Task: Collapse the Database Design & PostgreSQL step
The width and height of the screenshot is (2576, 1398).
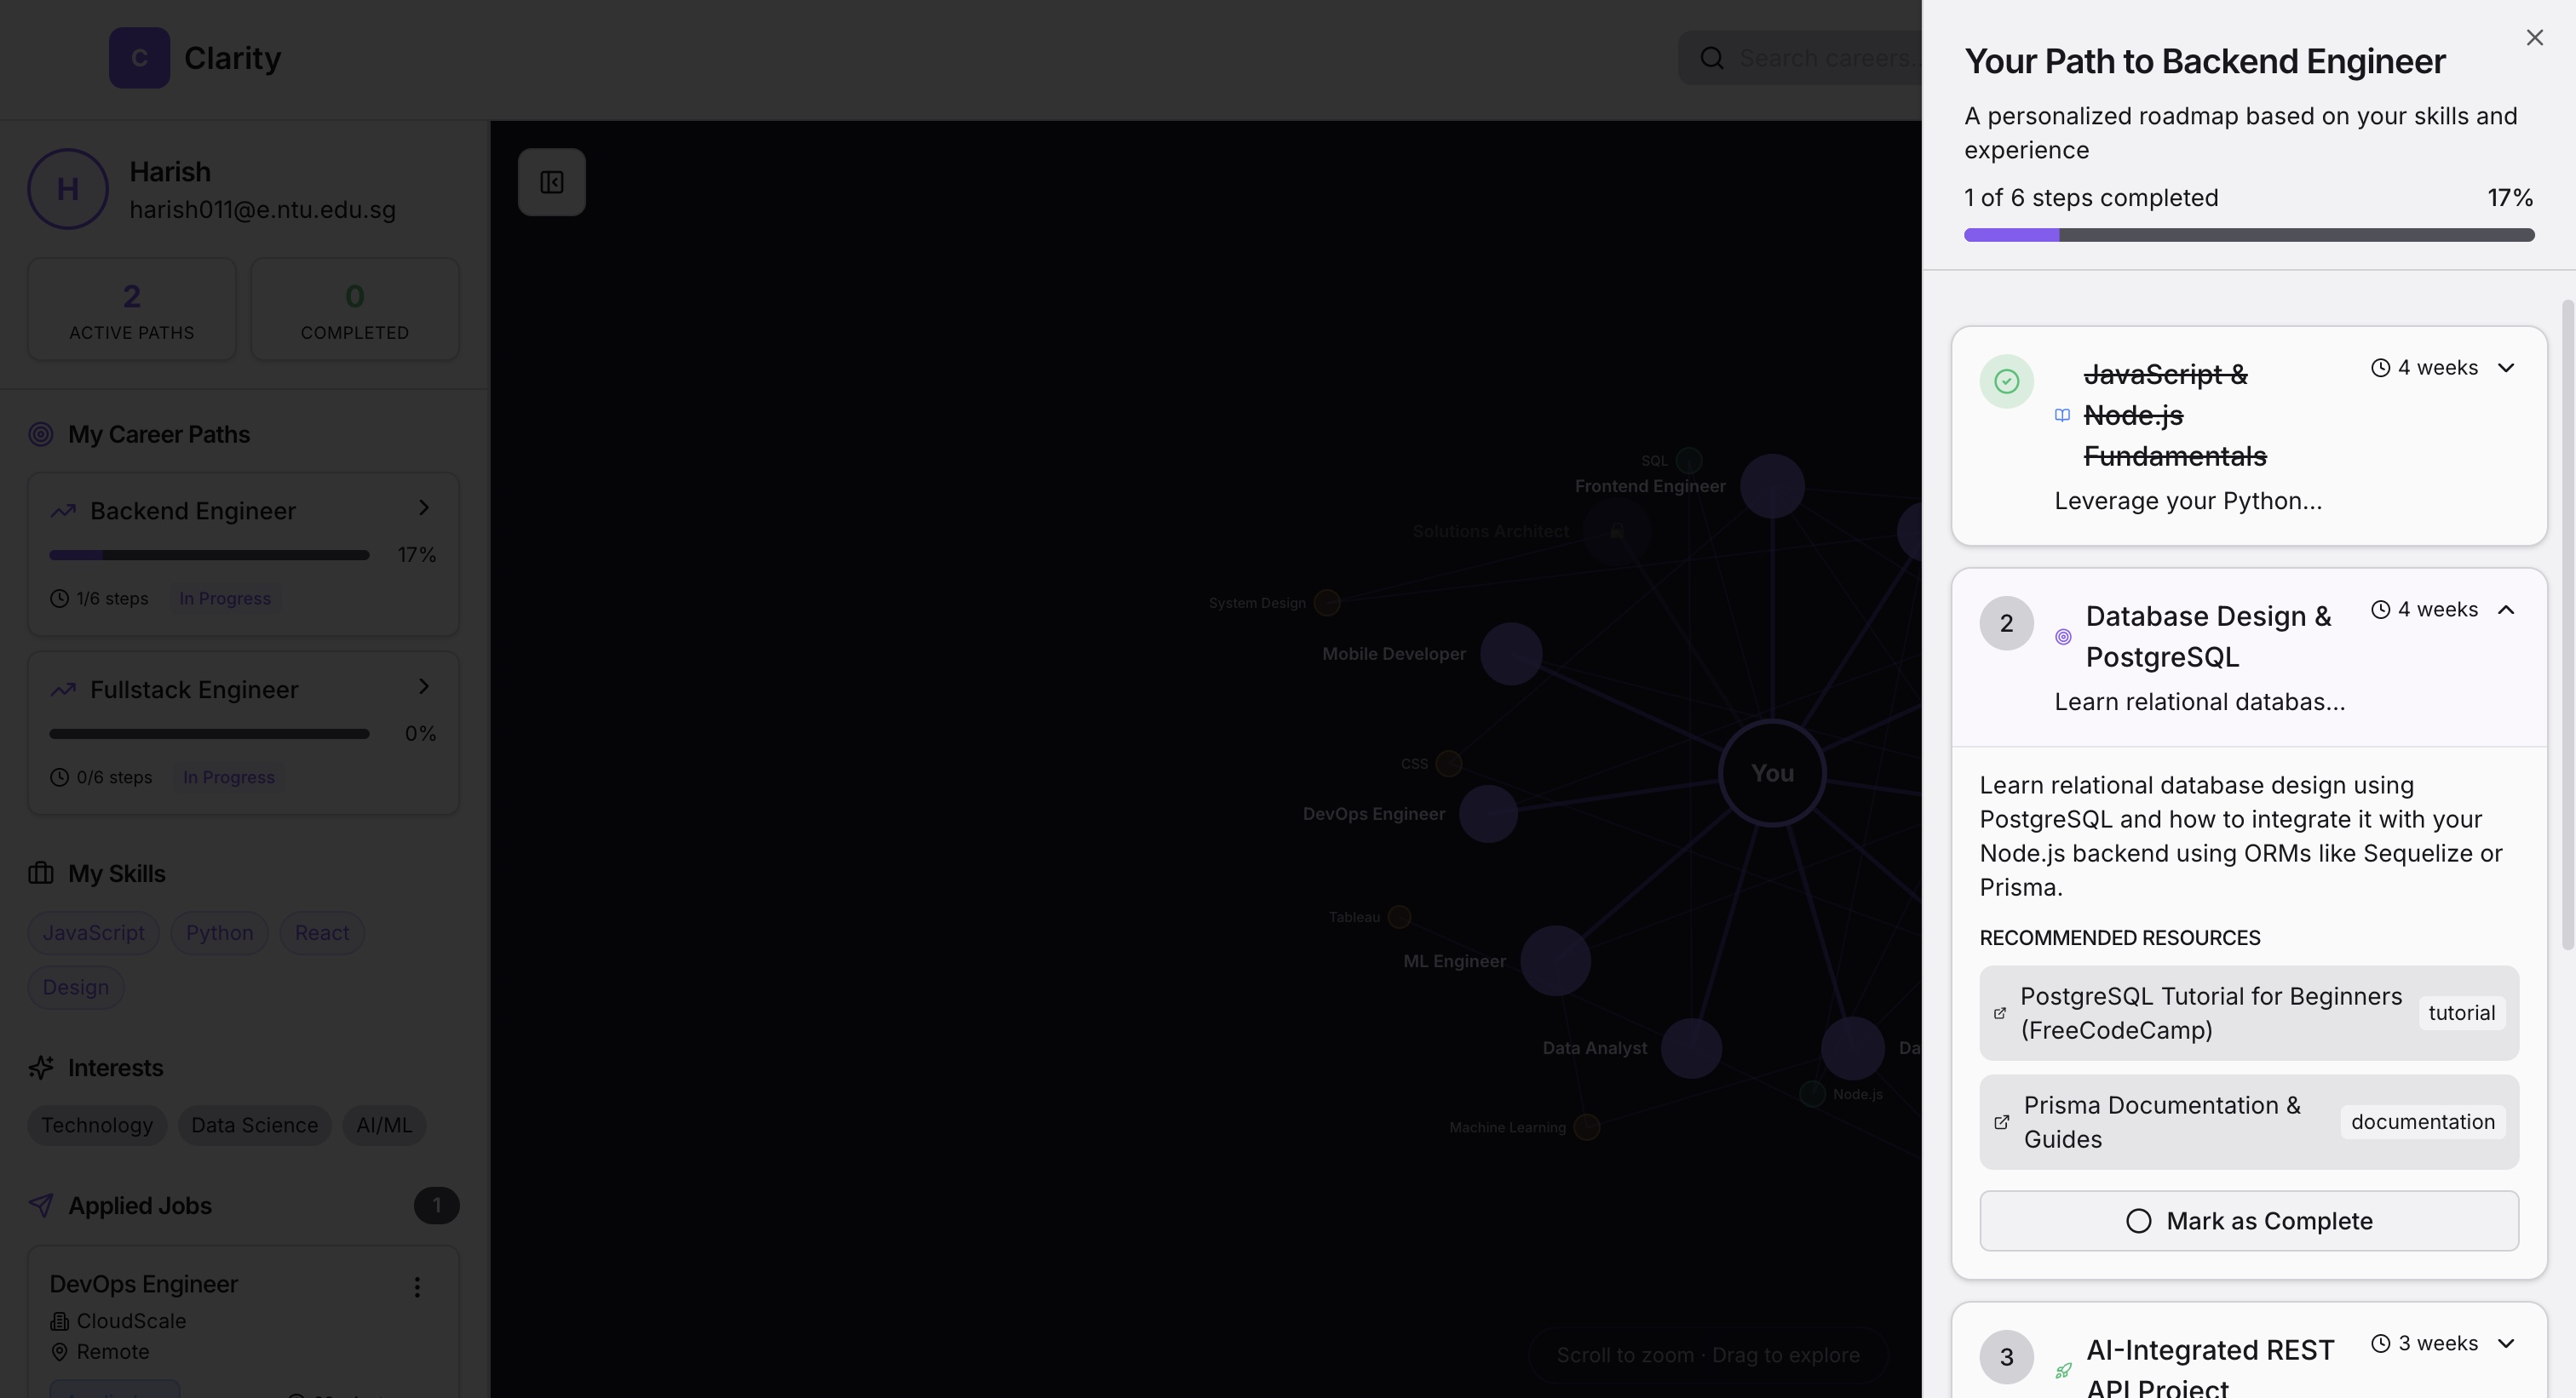Action: point(2505,610)
